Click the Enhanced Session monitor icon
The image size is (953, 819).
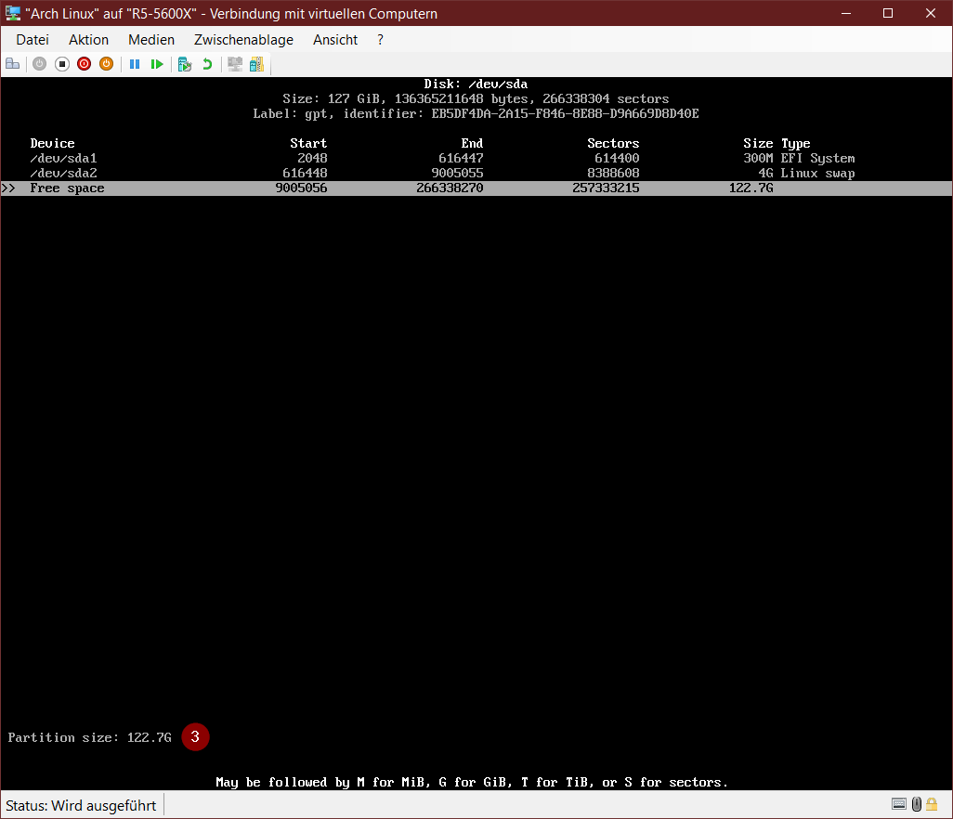235,64
